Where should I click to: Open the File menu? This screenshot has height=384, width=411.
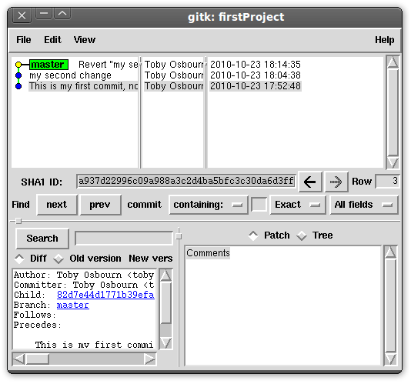point(24,40)
